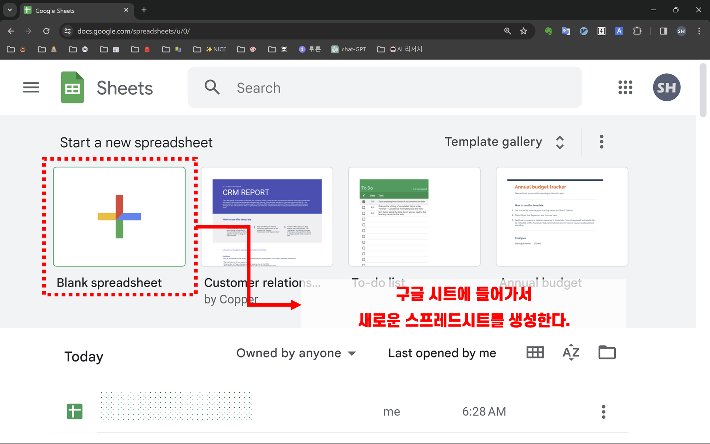710x444 pixels.
Task: Reload the current page
Action: pyautogui.click(x=46, y=31)
